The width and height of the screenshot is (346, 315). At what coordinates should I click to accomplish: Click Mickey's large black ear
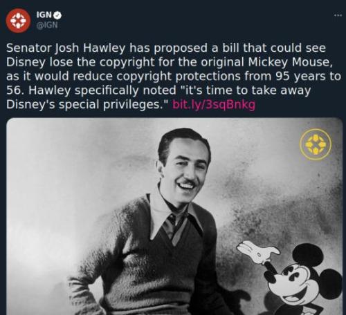click(x=309, y=255)
